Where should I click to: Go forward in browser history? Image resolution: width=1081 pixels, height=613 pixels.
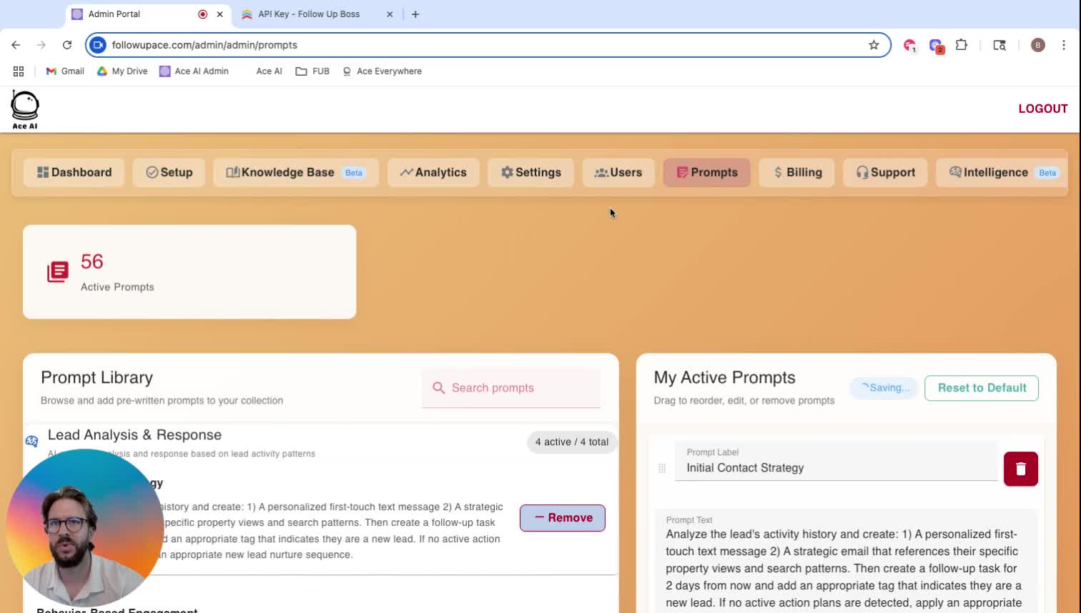tap(41, 45)
